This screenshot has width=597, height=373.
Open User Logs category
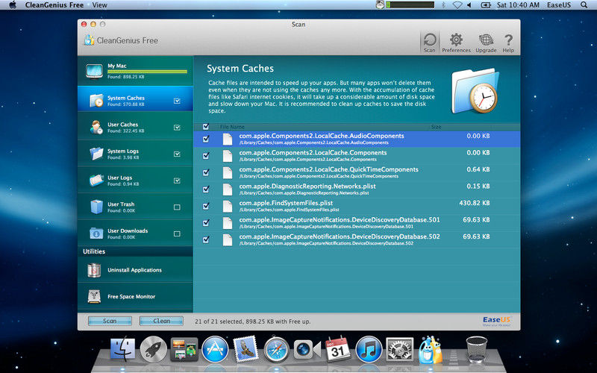(135, 181)
